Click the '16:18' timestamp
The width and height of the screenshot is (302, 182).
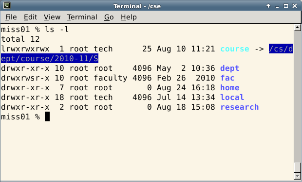[x=203, y=88]
